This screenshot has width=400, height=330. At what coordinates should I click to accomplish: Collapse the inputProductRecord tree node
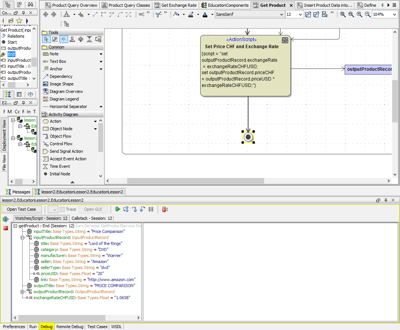[x=23, y=237]
